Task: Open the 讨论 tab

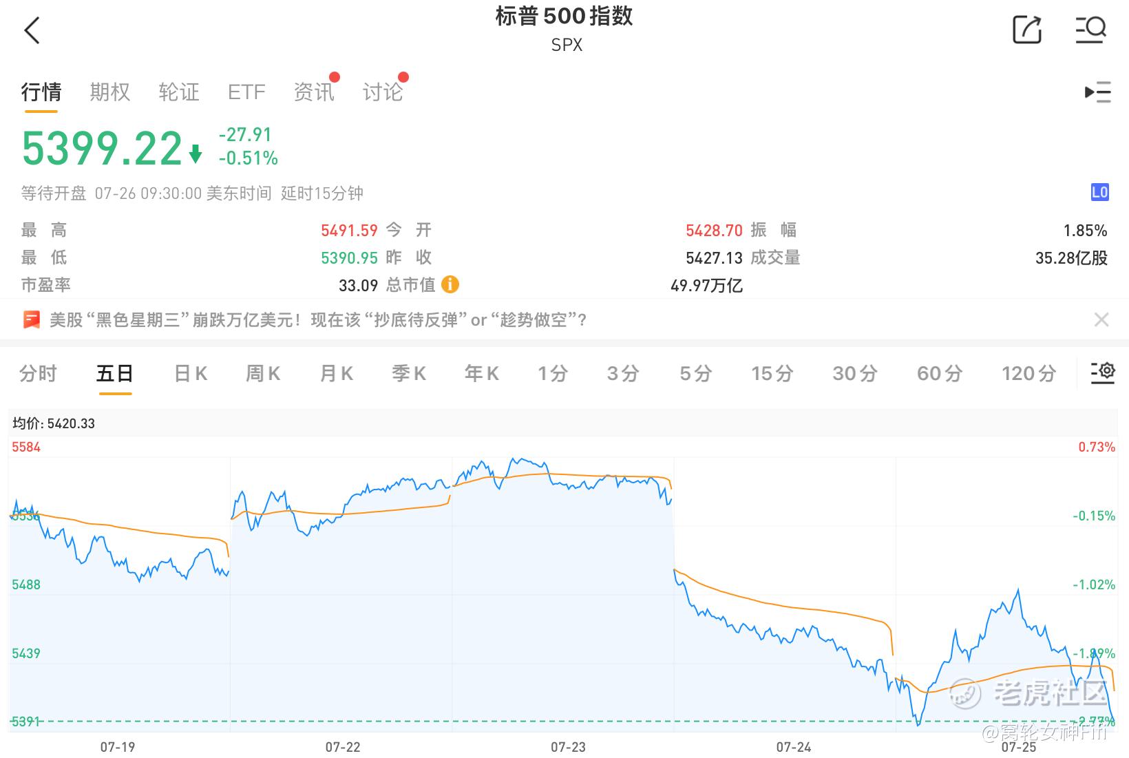Action: coord(383,92)
